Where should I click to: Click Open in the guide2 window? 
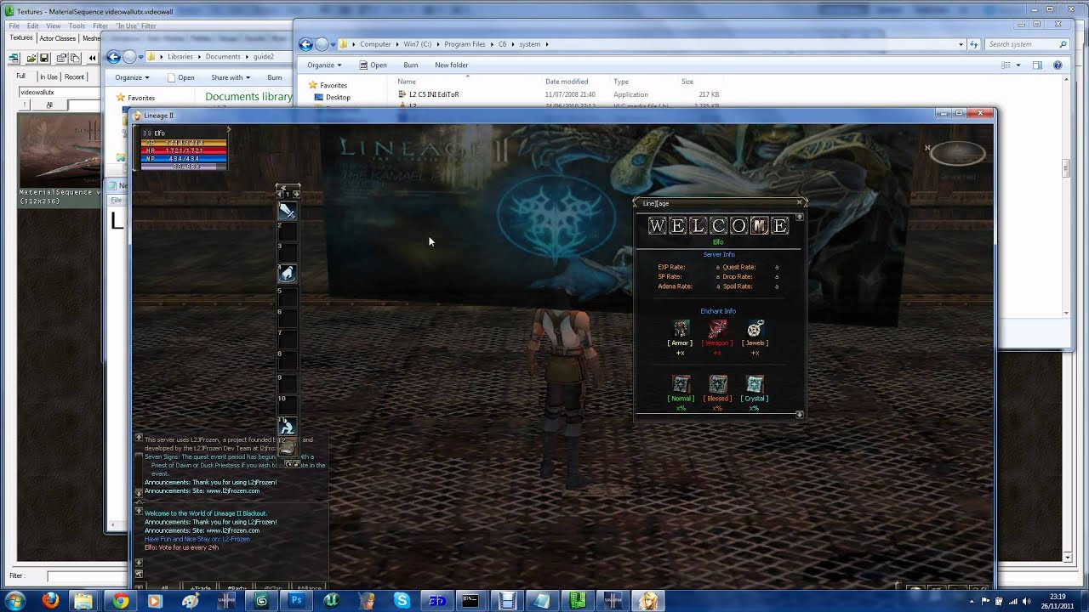coord(180,77)
